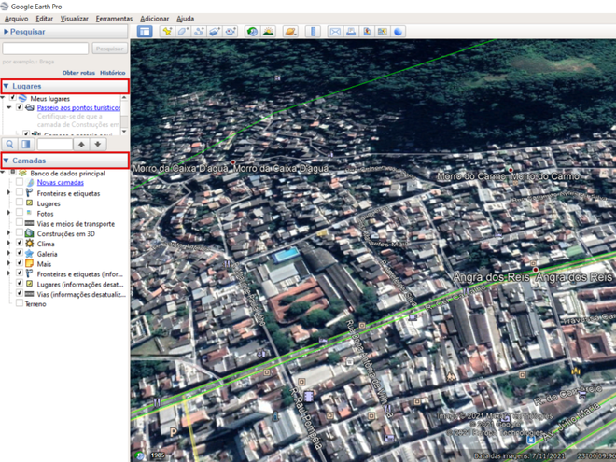Check the Fotos layer checkbox
Screen dimensions: 616x462
pos(20,213)
